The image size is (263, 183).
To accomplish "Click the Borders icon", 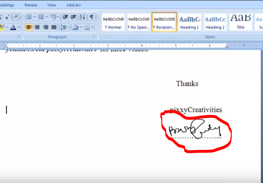I will (87, 27).
